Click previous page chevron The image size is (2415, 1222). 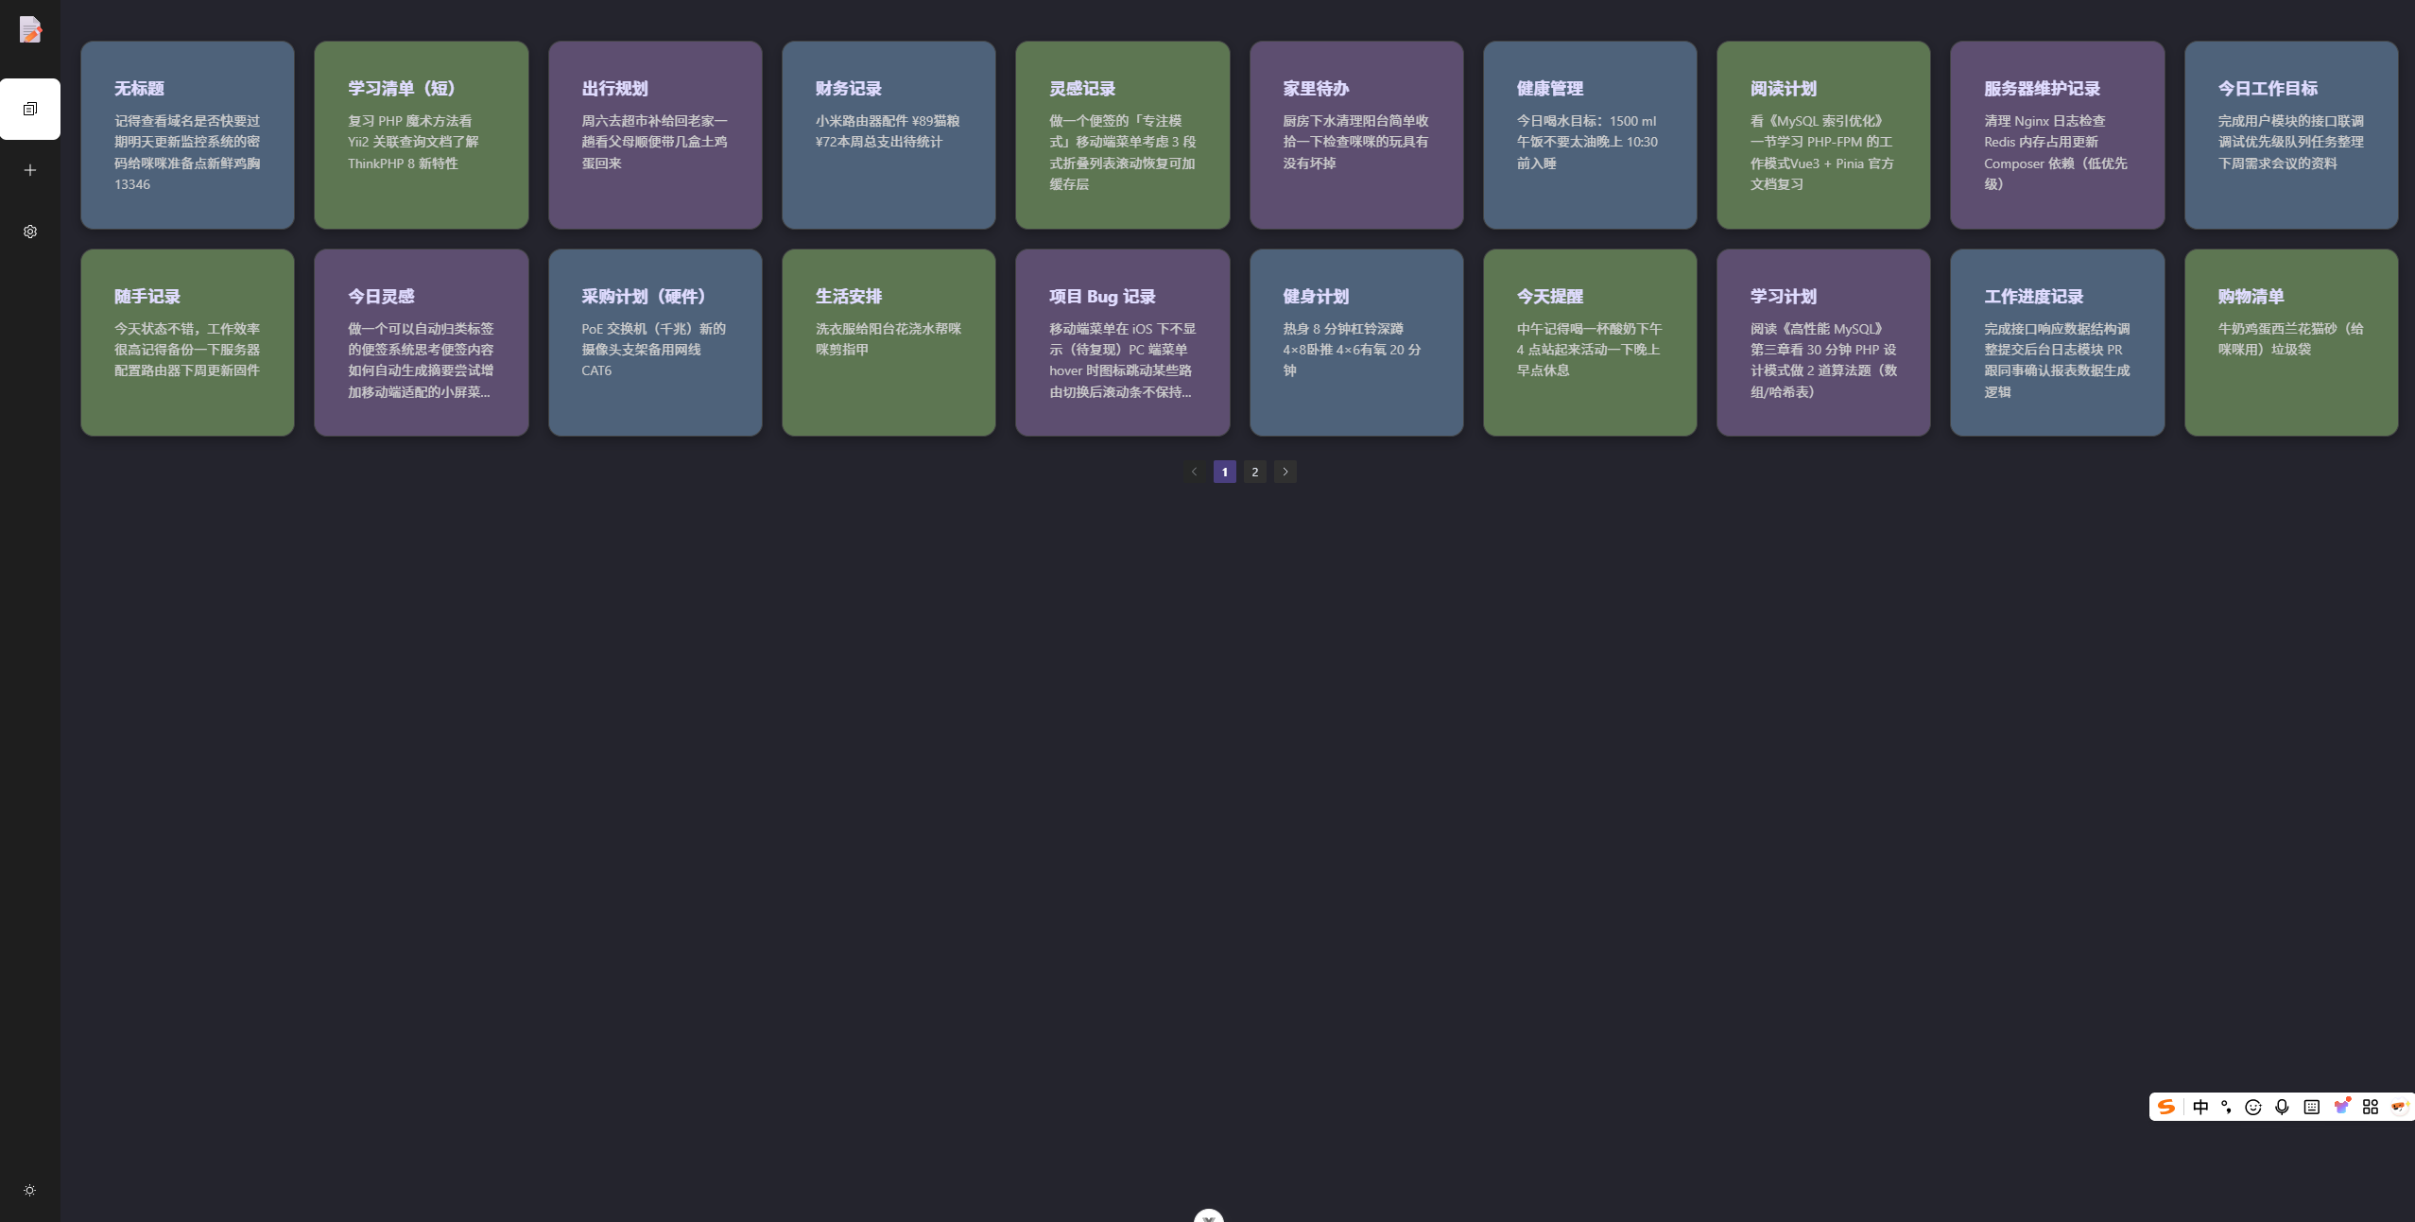(x=1194, y=472)
